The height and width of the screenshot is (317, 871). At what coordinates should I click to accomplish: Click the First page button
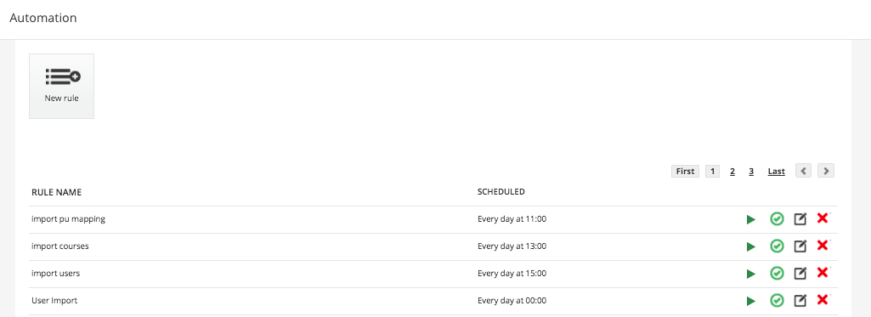(686, 171)
